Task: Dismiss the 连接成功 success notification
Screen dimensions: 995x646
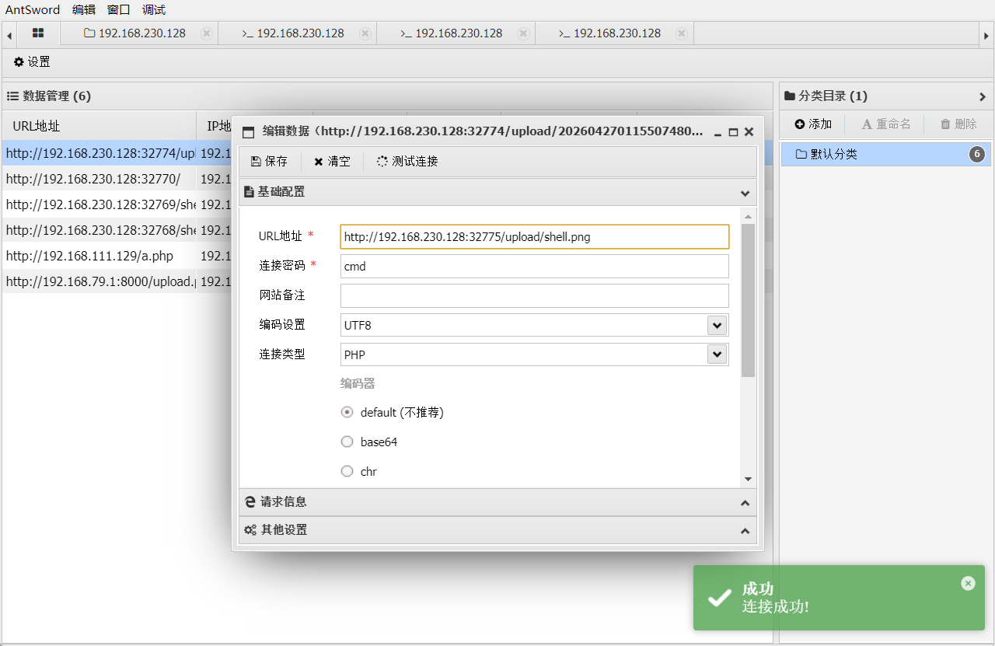Action: coord(968,583)
